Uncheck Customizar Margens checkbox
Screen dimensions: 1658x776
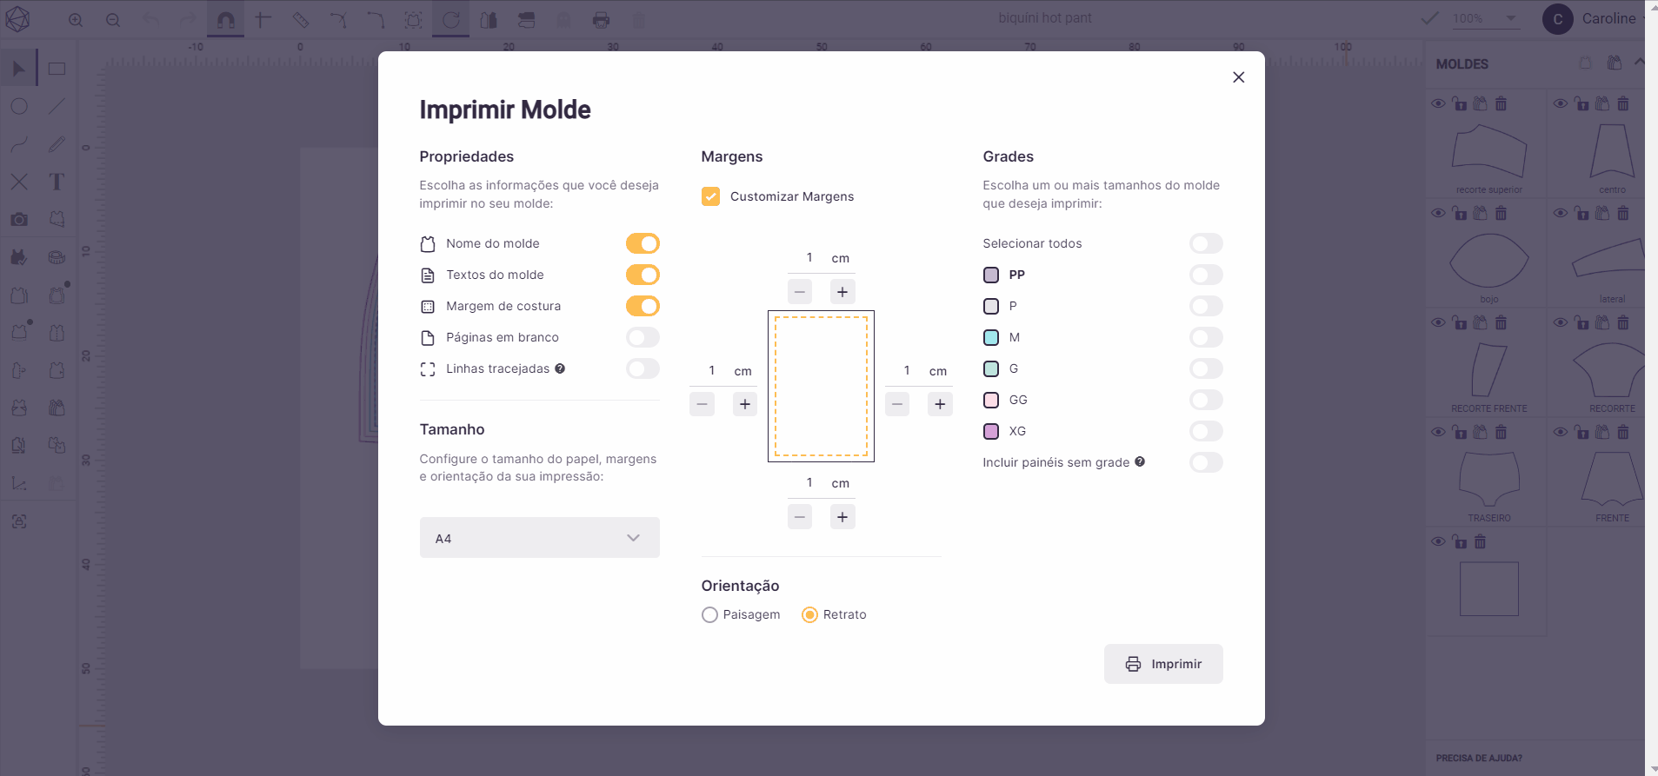point(710,196)
